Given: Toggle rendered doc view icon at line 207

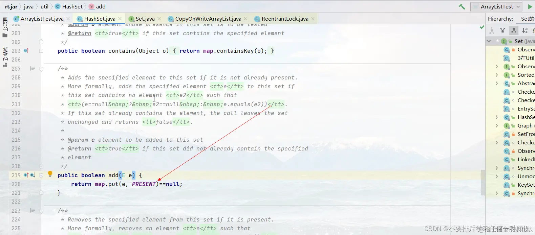Looking at the screenshot, I should click(33, 69).
